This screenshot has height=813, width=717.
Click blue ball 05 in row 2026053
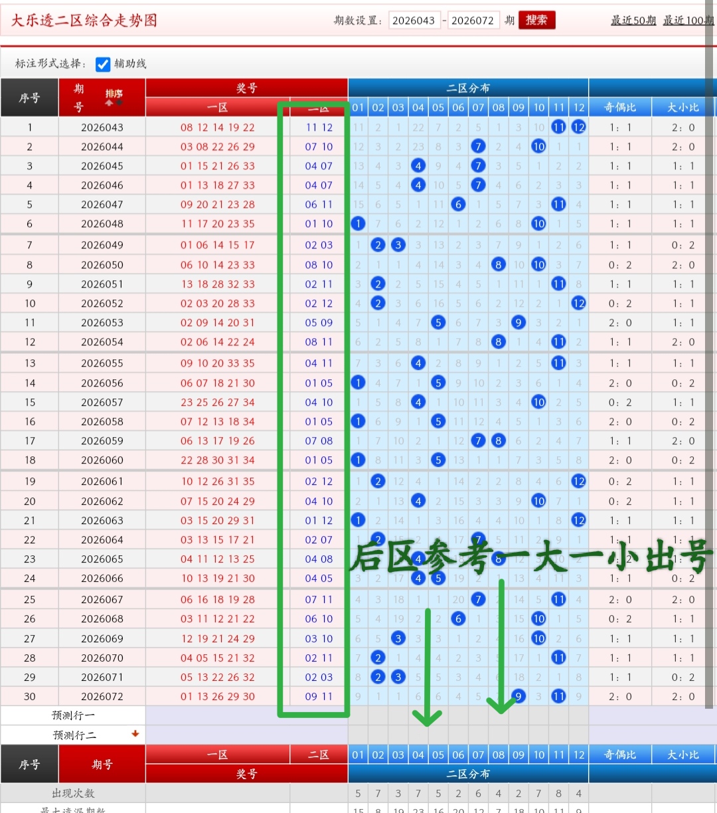point(438,322)
